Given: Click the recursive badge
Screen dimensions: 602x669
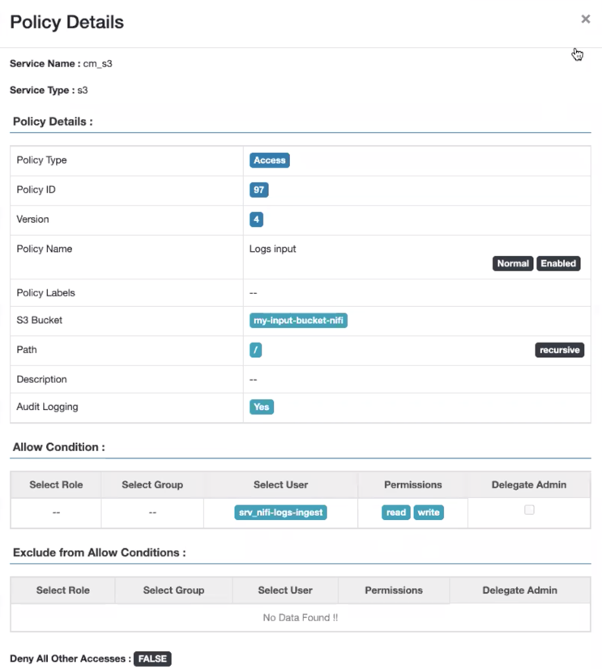Looking at the screenshot, I should [559, 351].
